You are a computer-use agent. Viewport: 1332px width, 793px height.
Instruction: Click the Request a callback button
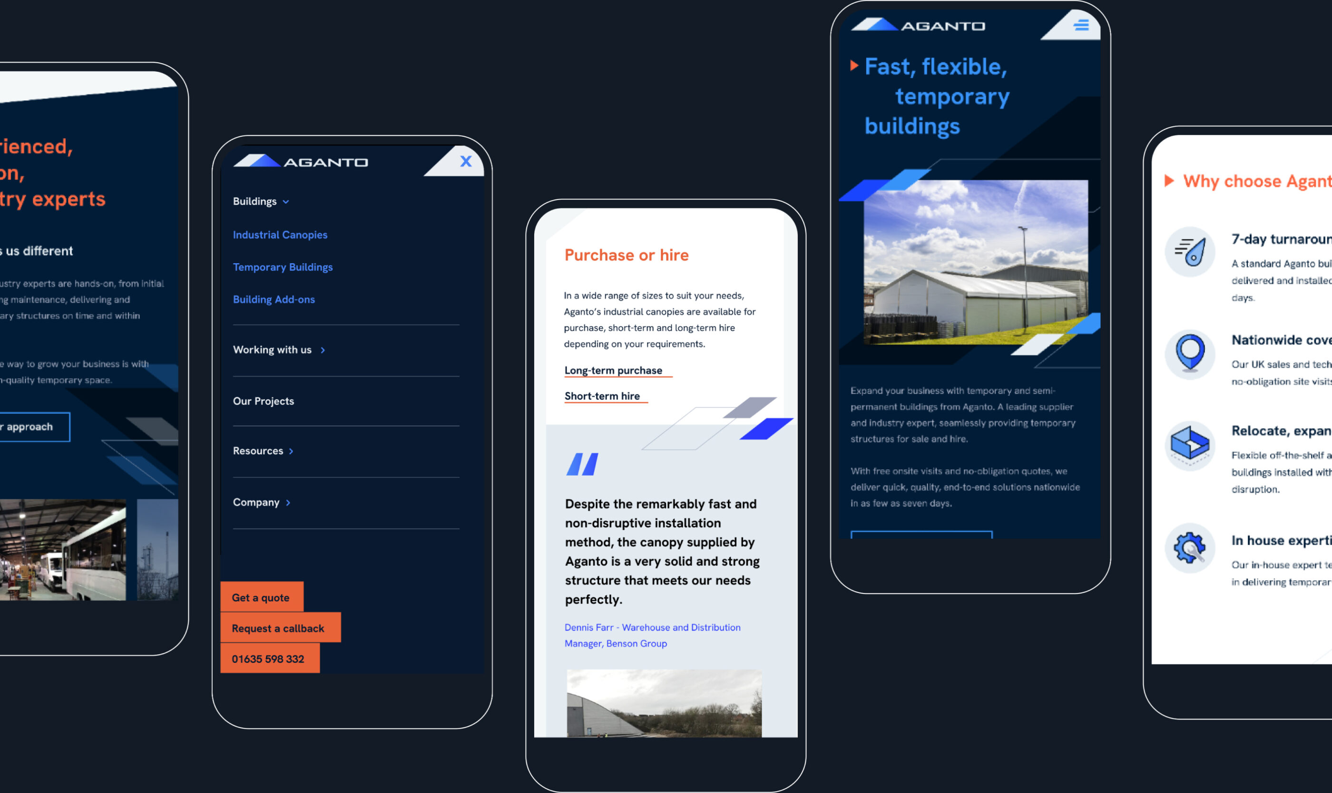click(279, 628)
